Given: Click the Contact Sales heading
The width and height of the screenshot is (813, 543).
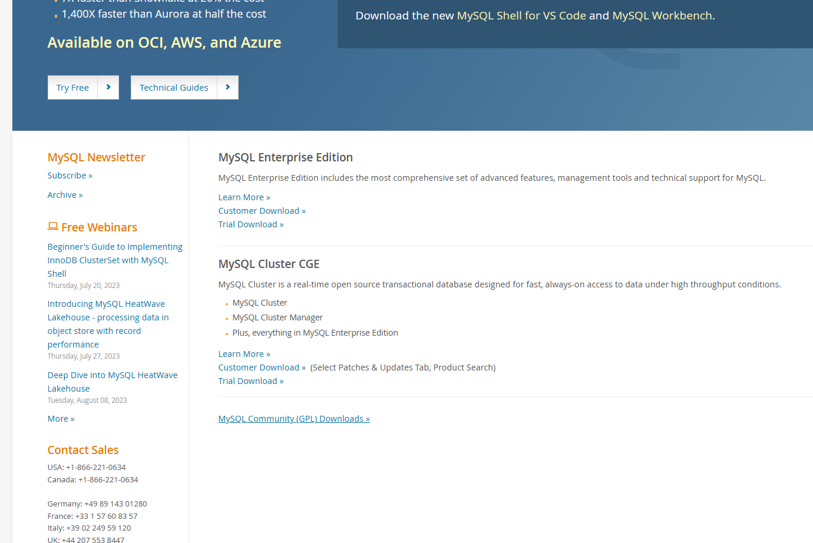Looking at the screenshot, I should (x=83, y=450).
